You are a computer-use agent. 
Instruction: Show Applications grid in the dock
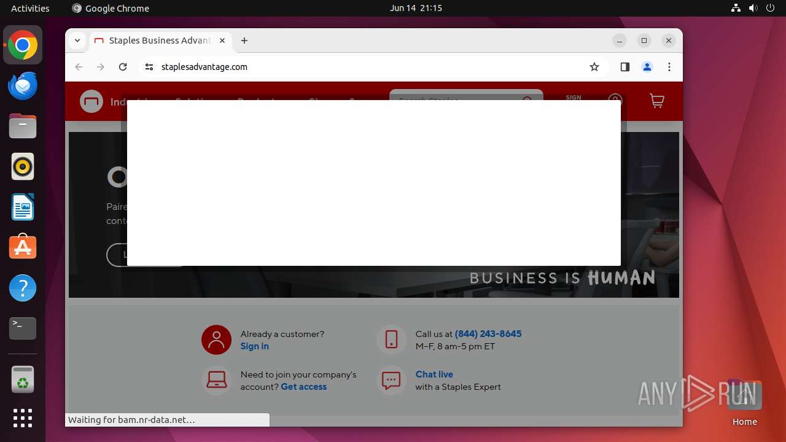(x=23, y=418)
